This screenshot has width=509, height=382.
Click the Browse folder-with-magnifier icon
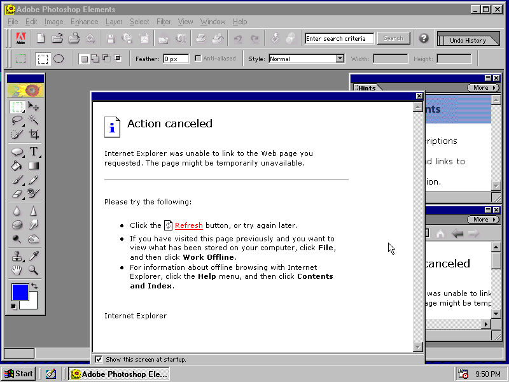click(74, 38)
